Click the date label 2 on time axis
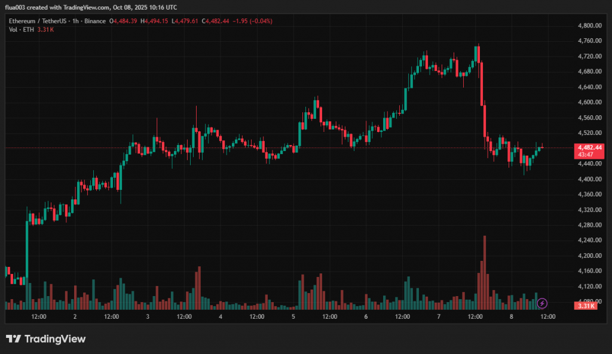This screenshot has height=354, width=612. pyautogui.click(x=75, y=316)
